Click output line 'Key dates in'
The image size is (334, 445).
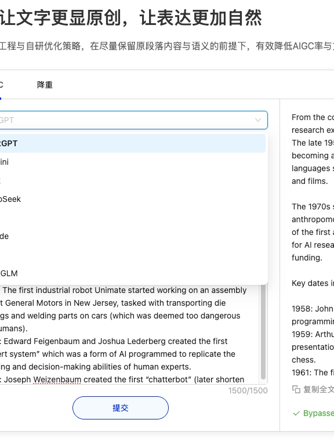pos(313,283)
